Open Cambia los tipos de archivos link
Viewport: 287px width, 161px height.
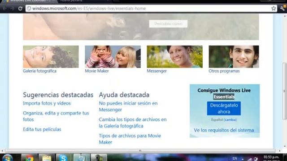(133, 123)
